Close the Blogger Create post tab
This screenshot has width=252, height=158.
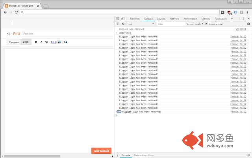[x=38, y=6]
